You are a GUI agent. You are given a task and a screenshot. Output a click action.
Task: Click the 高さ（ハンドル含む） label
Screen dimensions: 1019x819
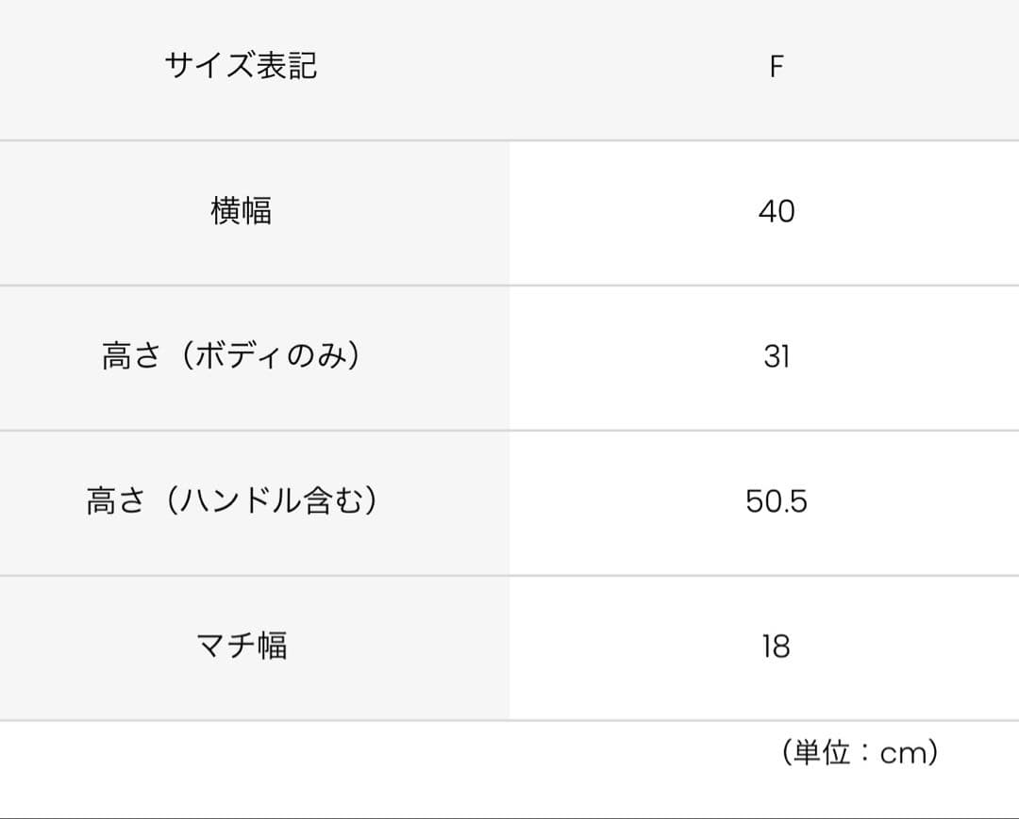(231, 501)
